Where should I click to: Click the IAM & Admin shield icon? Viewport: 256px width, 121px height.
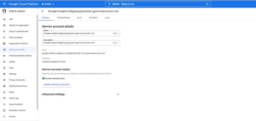4,11
